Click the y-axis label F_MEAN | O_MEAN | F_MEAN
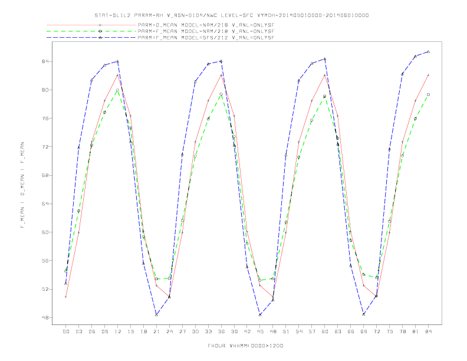 [22, 185]
